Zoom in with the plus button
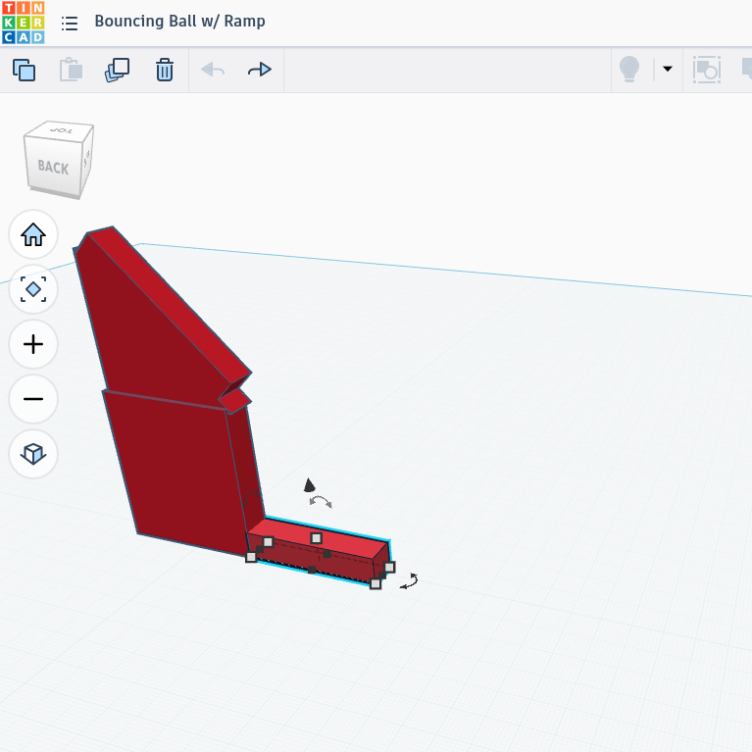 33,344
